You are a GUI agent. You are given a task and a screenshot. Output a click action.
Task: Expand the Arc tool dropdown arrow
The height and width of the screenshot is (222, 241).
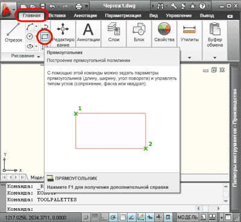pyautogui.click(x=36, y=27)
